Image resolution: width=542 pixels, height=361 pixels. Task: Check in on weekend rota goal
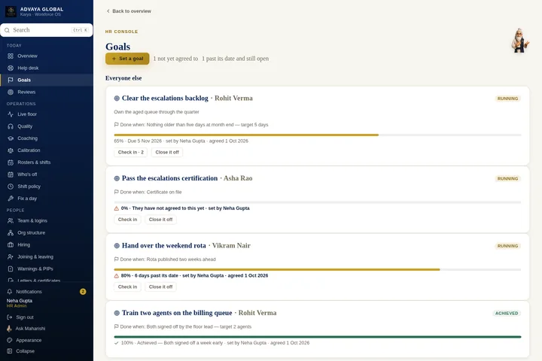coord(127,287)
